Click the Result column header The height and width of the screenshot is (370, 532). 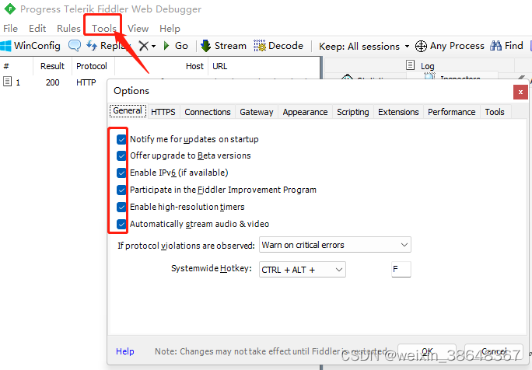click(x=52, y=66)
